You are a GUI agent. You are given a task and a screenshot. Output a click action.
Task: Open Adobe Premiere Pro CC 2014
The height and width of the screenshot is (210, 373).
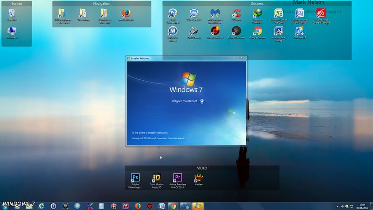pyautogui.click(x=177, y=177)
